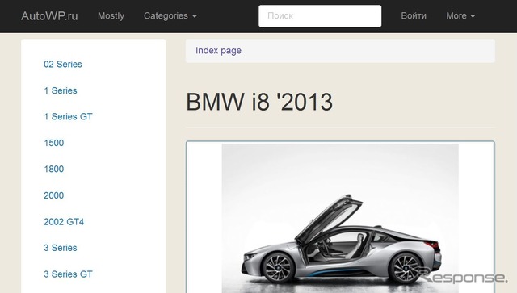Expand the Categories dropdown menu

point(170,16)
